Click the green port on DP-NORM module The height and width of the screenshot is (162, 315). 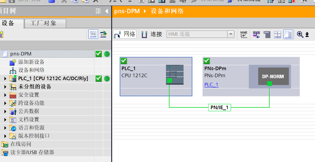click(x=269, y=83)
